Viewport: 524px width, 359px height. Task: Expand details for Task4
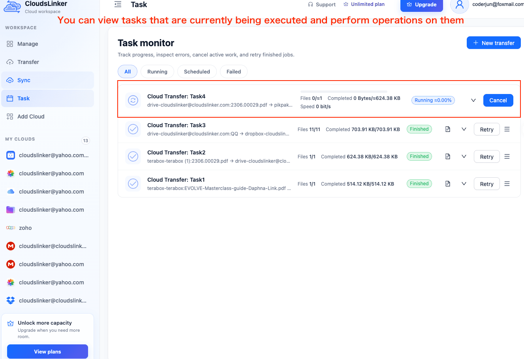tap(473, 100)
